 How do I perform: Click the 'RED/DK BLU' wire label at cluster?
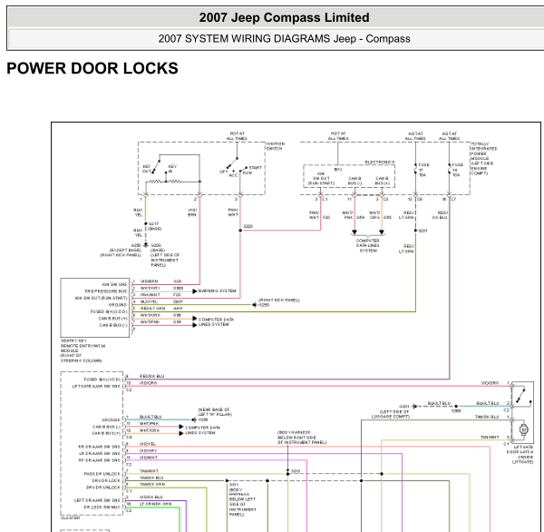click(x=152, y=376)
